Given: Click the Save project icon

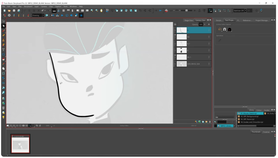Looking at the screenshot, I should coord(14,11).
